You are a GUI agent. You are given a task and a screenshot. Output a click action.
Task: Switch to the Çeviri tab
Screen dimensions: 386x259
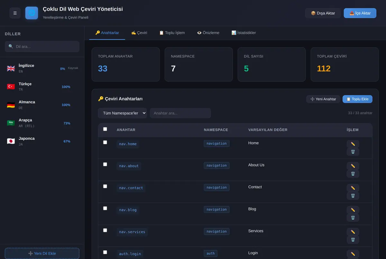point(139,33)
